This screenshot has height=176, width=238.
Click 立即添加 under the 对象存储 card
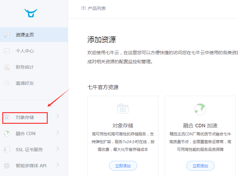click(123, 166)
